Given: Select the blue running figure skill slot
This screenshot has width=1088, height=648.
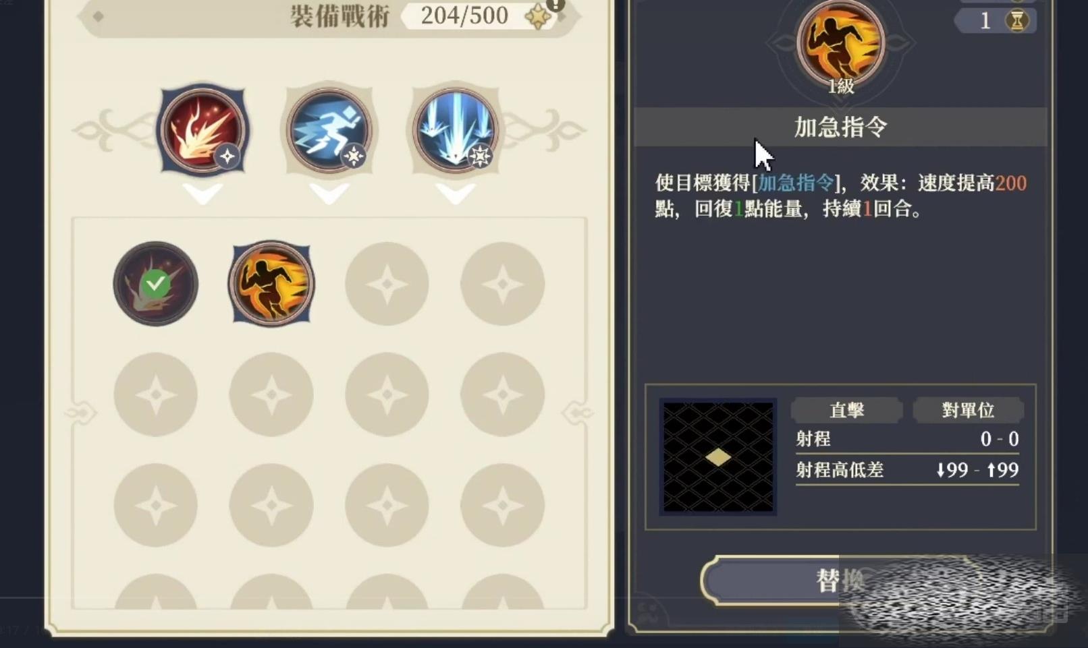Looking at the screenshot, I should [329, 130].
